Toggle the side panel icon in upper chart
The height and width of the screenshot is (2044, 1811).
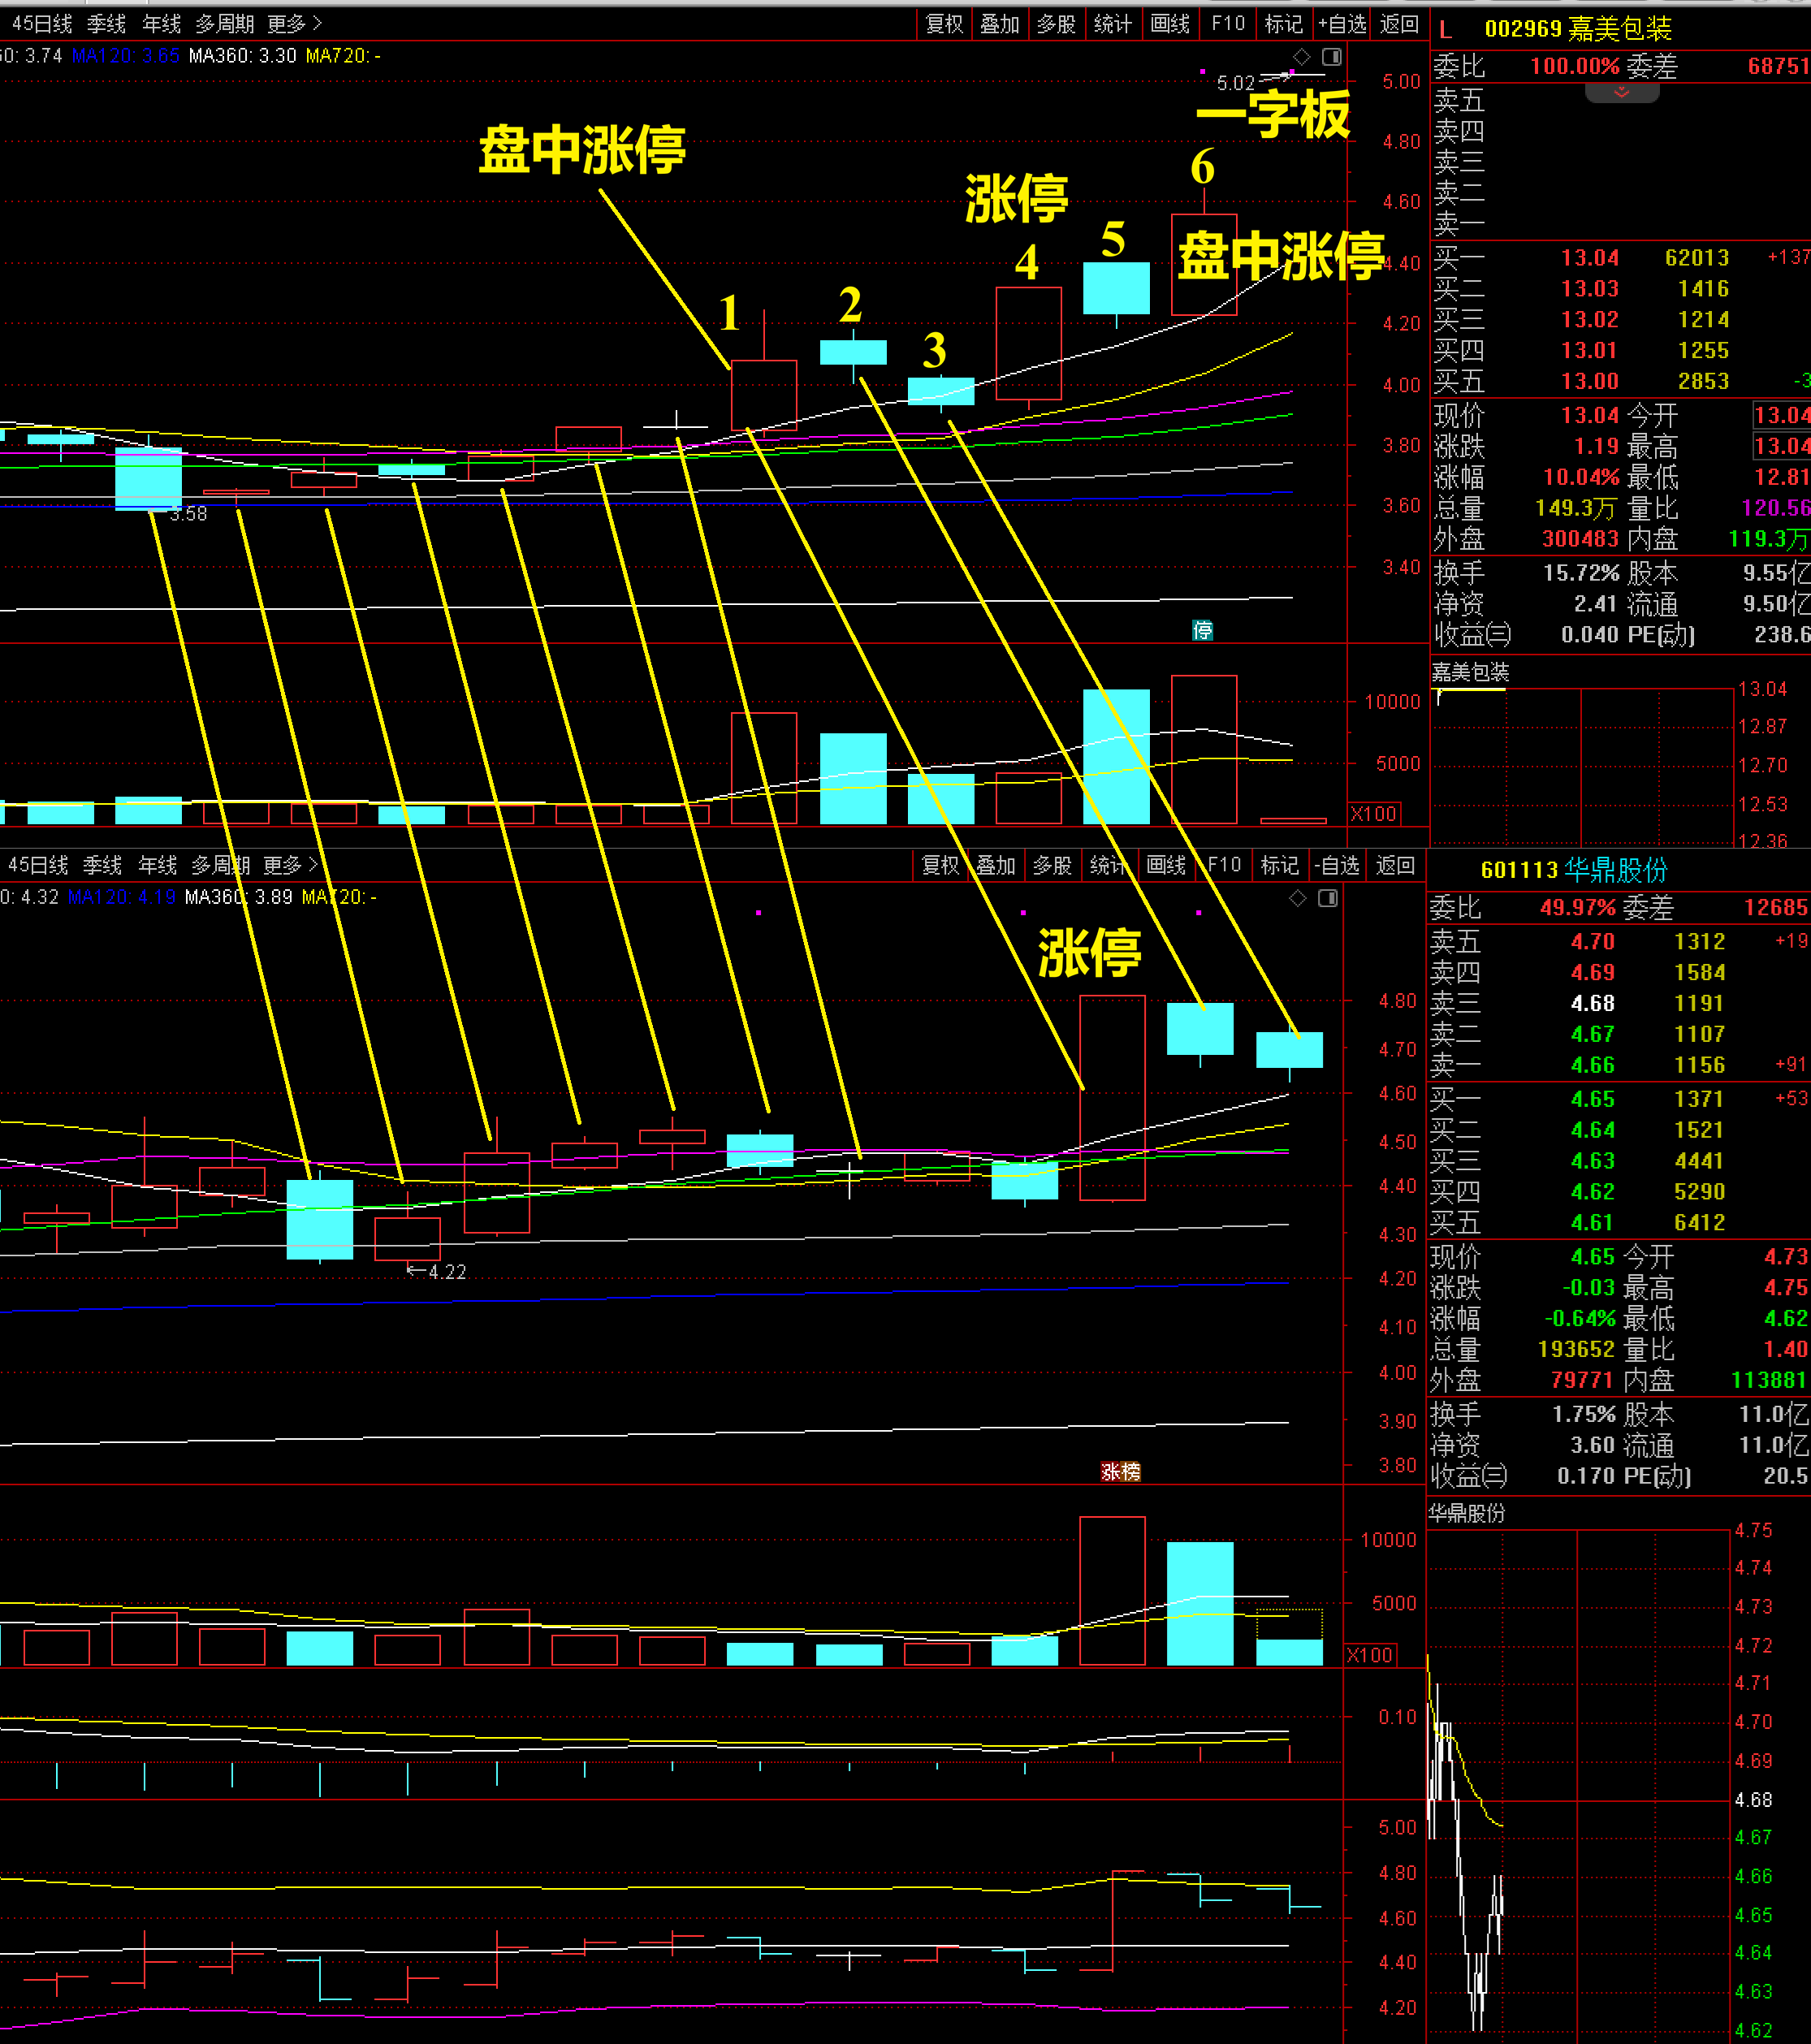pos(1331,57)
